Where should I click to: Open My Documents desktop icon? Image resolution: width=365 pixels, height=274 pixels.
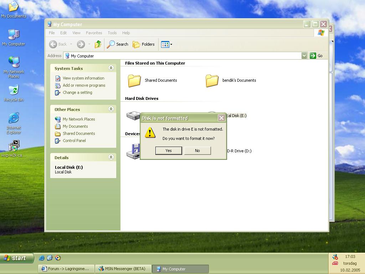coord(14,9)
